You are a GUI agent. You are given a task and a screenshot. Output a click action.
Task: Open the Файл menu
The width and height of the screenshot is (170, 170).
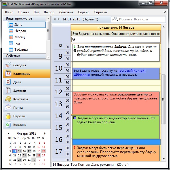(9, 12)
